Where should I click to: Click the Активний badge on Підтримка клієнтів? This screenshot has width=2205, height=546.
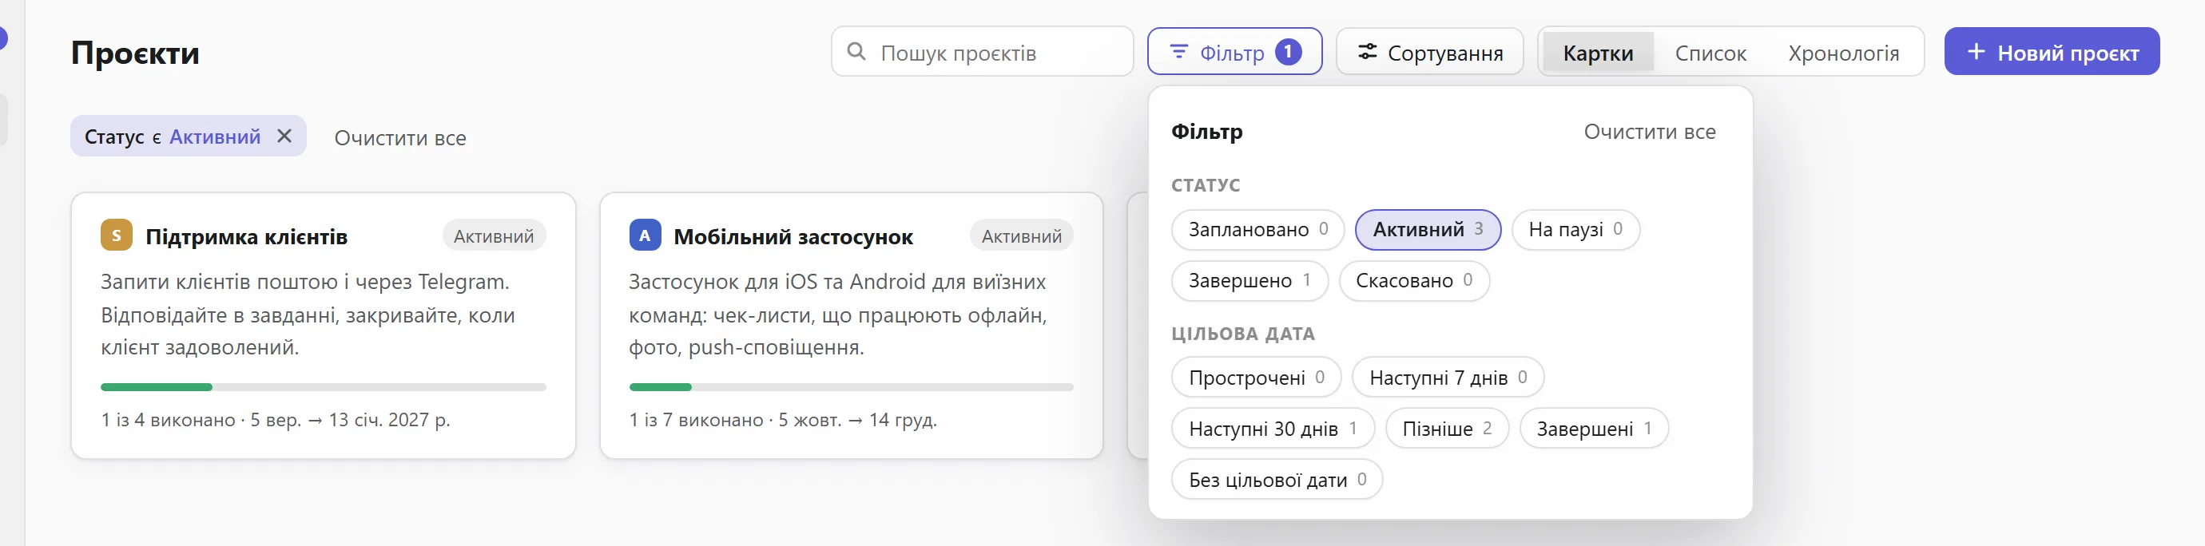coord(494,236)
